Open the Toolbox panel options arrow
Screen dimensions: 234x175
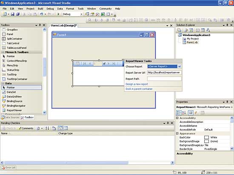tap(36, 25)
